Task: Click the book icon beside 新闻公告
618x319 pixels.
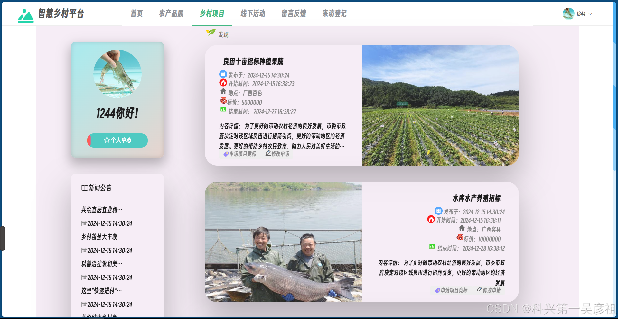Action: pyautogui.click(x=85, y=188)
